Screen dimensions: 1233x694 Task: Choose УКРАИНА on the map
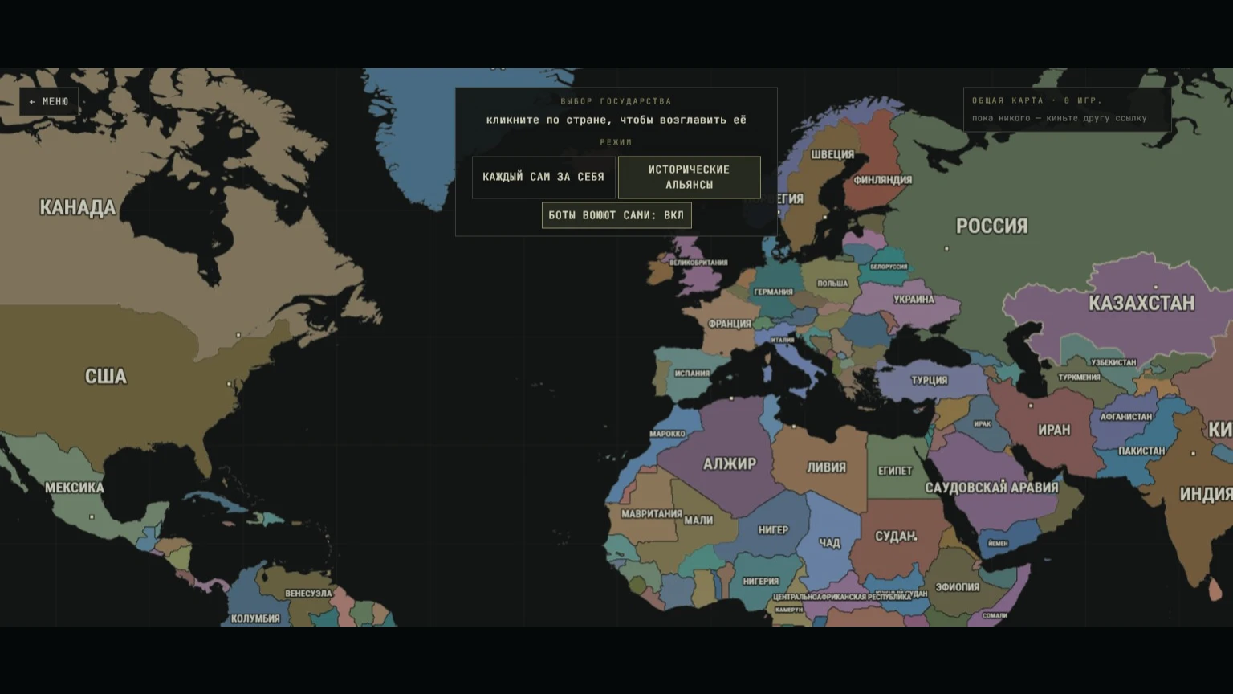[x=914, y=300]
